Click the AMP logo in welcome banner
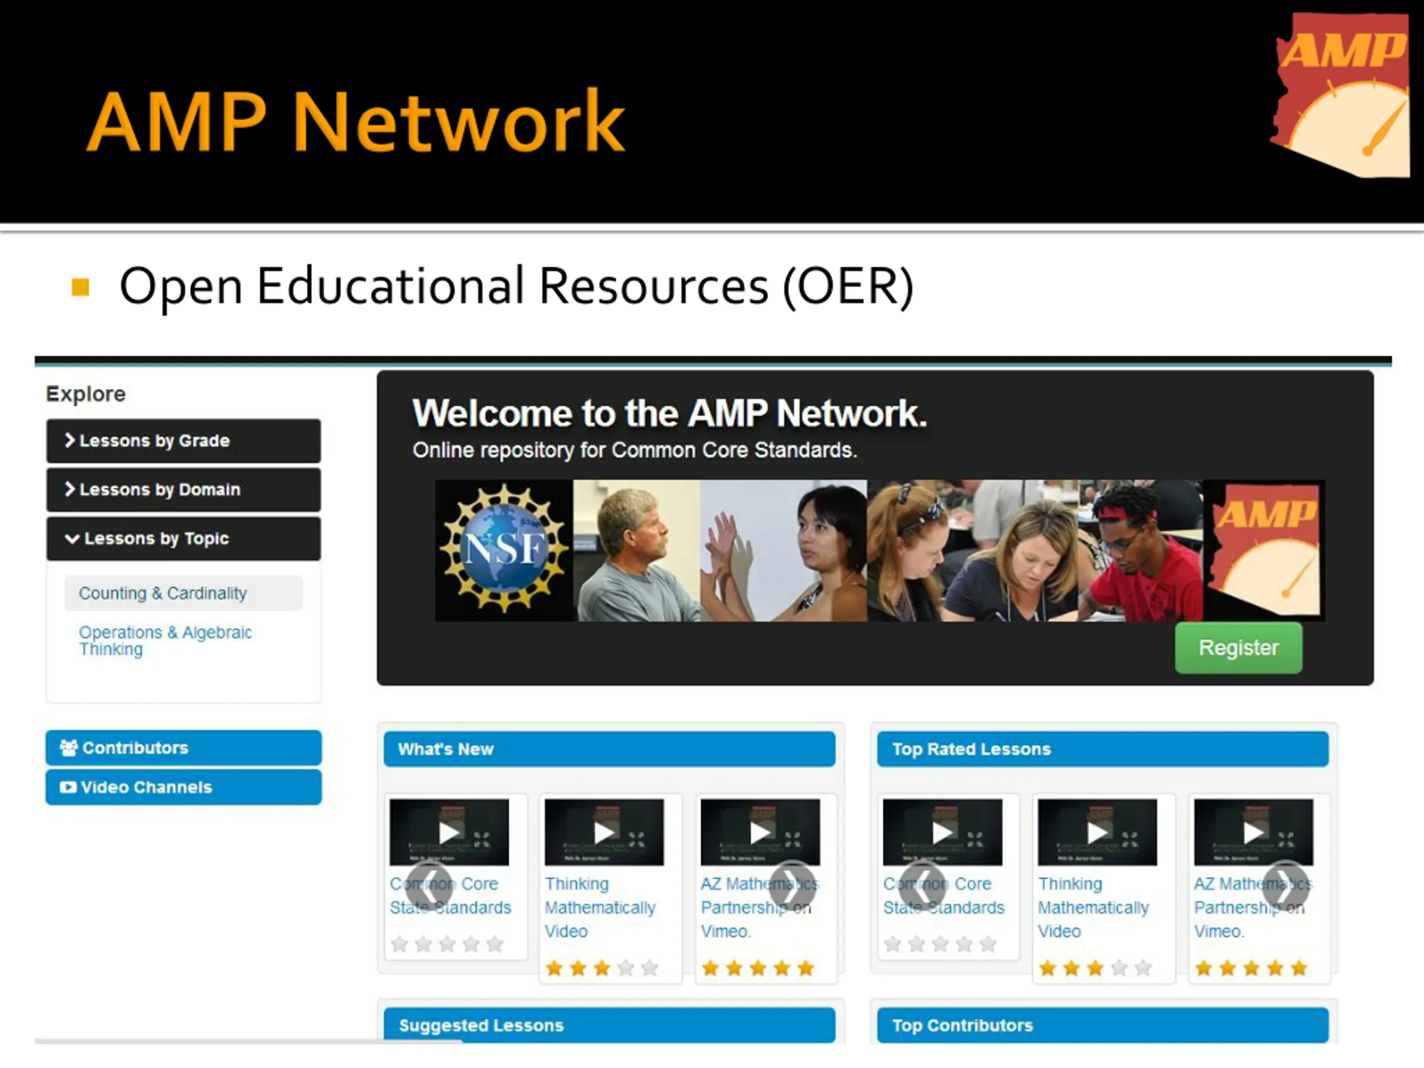Viewport: 1424px width, 1068px height. [1264, 551]
